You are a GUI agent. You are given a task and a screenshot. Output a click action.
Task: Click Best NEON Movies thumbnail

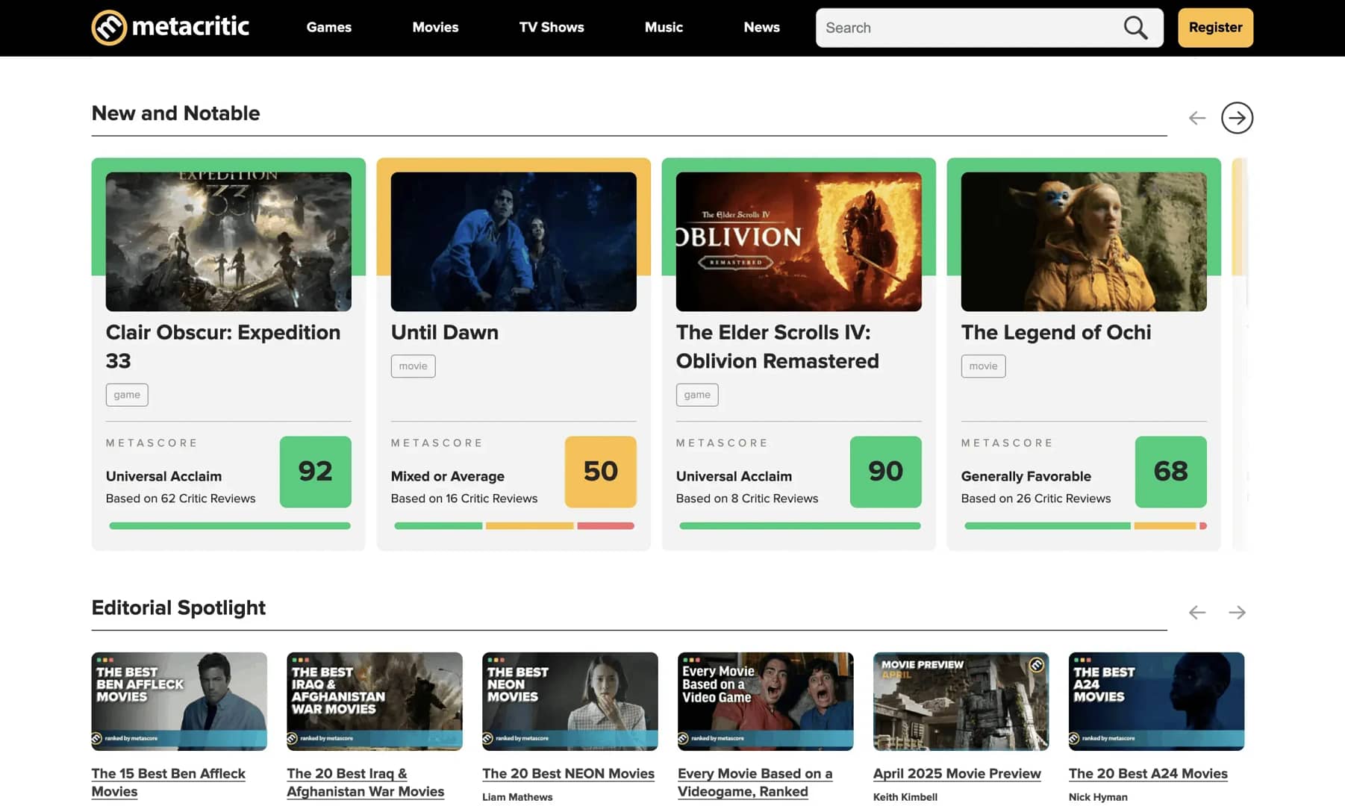570,702
